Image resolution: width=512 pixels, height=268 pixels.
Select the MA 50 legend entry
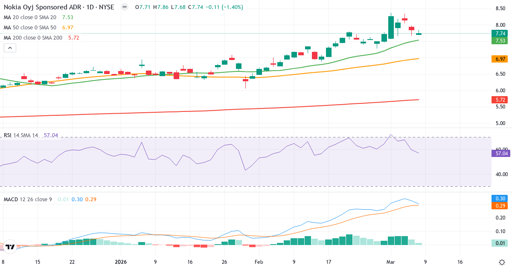pyautogui.click(x=30, y=28)
